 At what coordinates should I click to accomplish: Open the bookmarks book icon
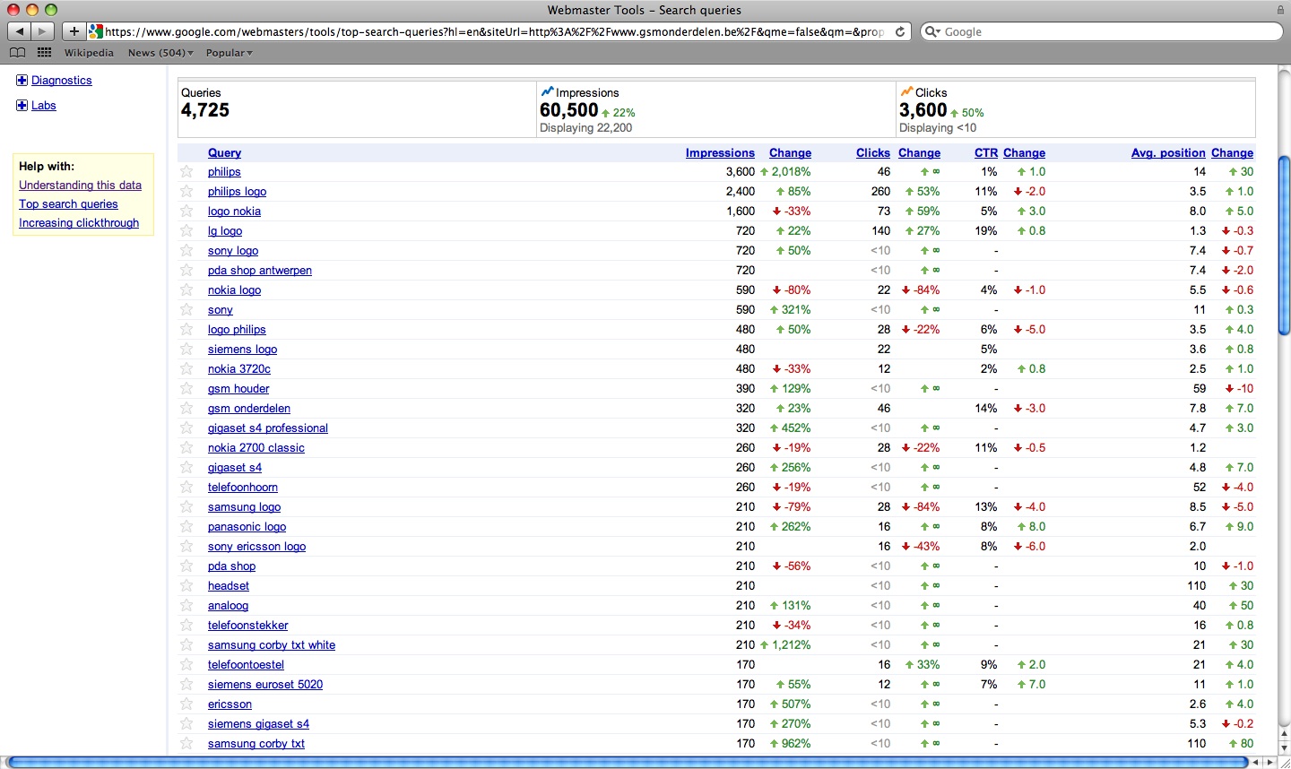coord(17,53)
